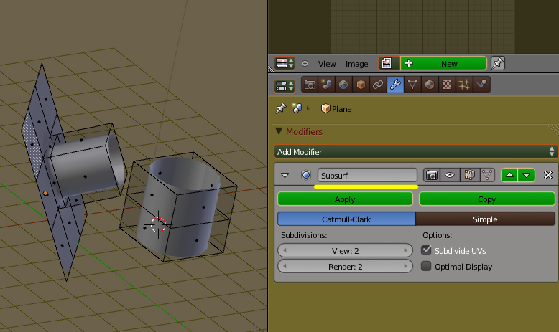Decrease View subdivisions with the left arrow
The width and height of the screenshot is (559, 332).
click(x=285, y=250)
